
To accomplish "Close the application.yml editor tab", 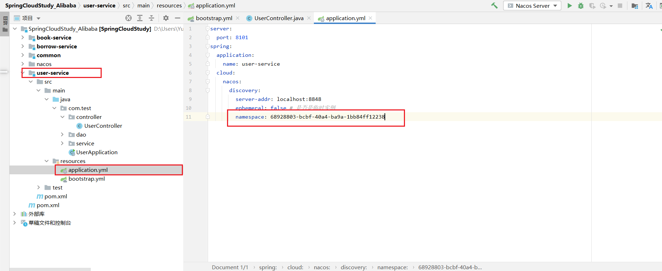I will pos(370,18).
